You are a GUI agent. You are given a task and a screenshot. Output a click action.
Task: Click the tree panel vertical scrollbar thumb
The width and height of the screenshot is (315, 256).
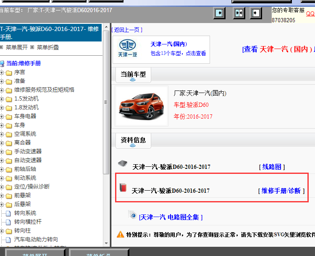(106, 102)
